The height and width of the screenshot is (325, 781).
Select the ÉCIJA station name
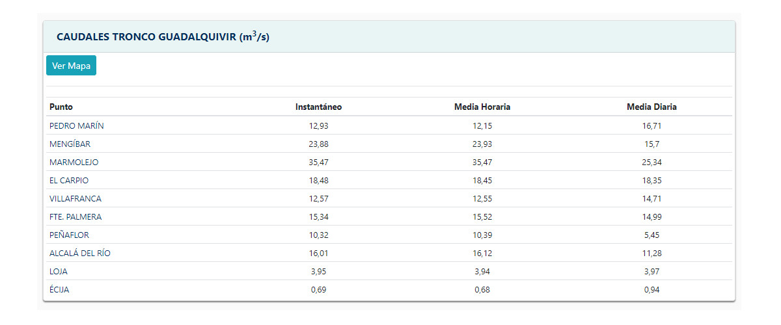click(x=59, y=289)
